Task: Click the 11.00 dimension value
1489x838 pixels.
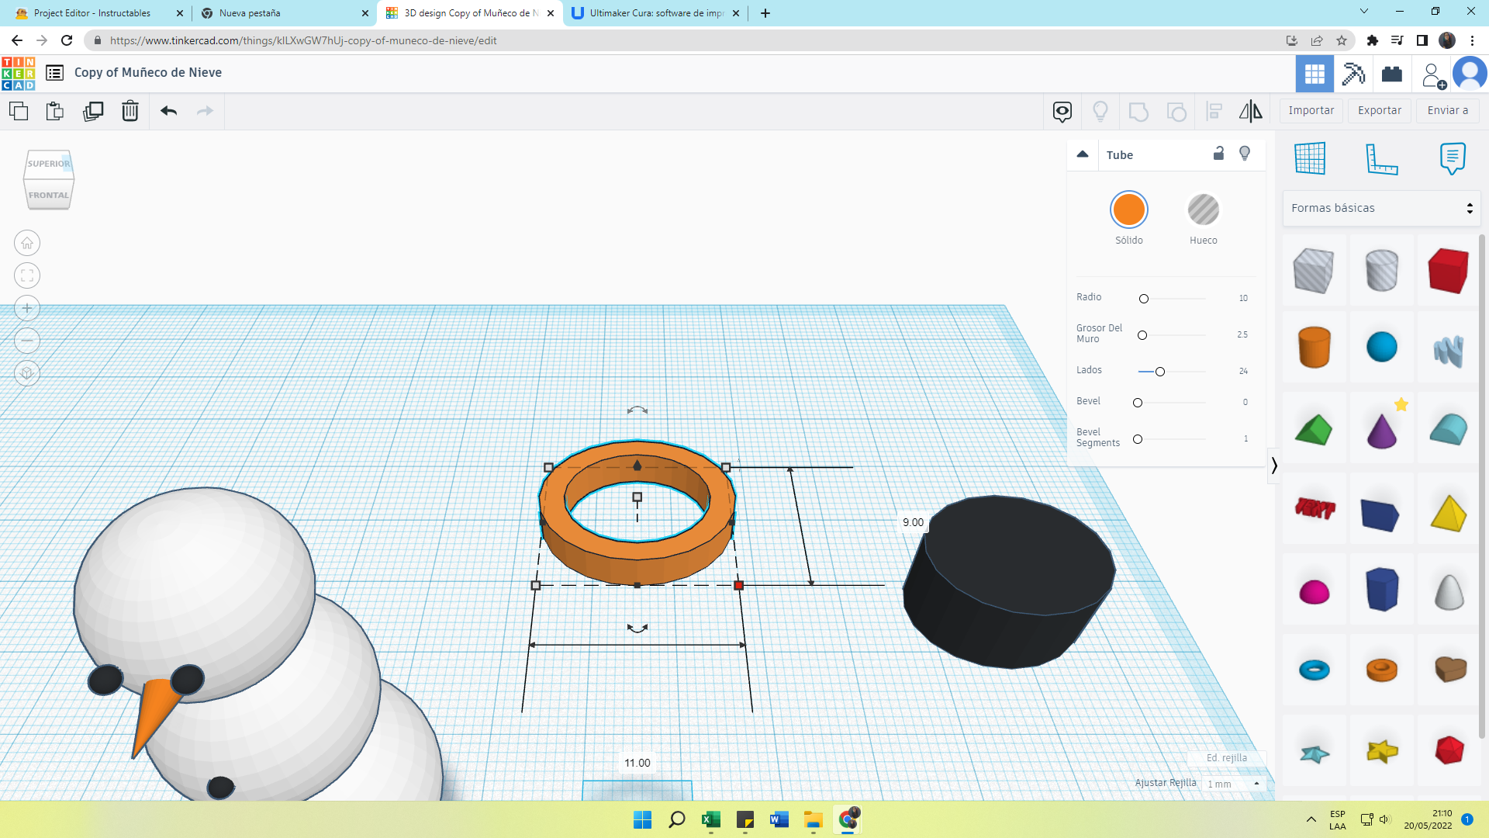Action: point(637,763)
